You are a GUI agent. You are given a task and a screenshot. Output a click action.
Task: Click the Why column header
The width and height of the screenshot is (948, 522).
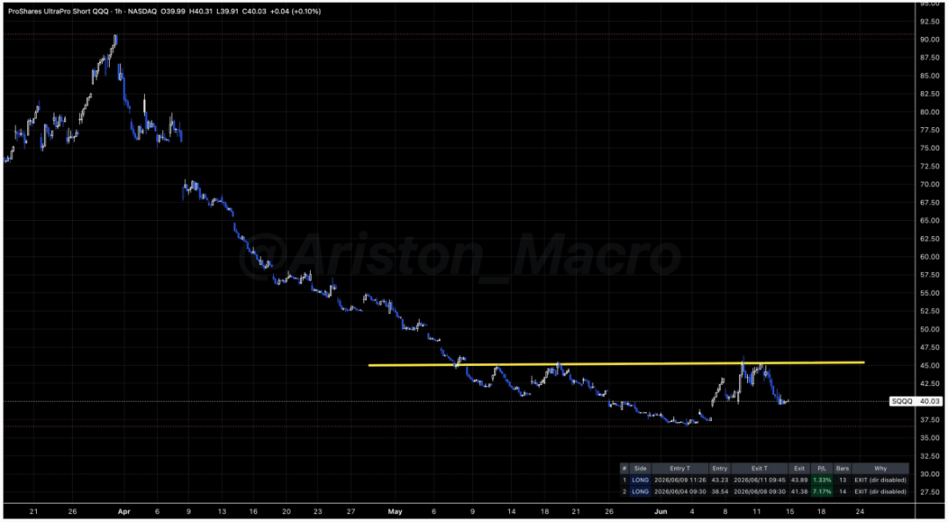point(880,468)
